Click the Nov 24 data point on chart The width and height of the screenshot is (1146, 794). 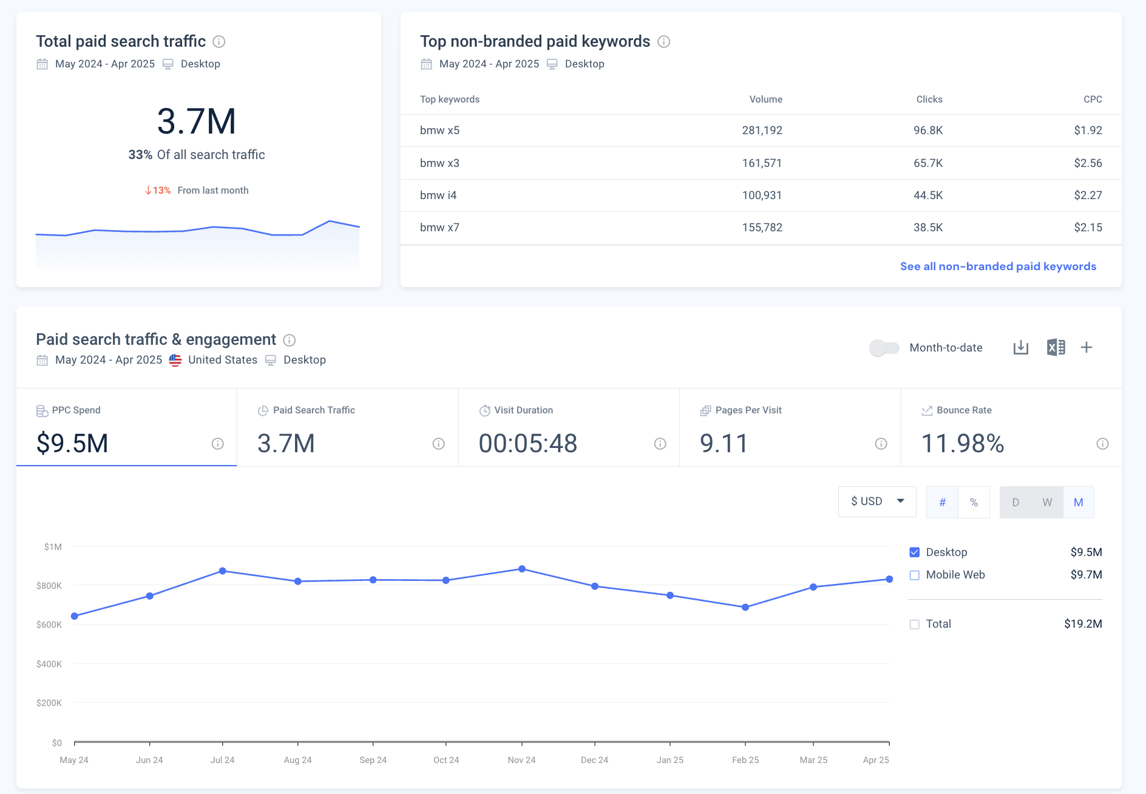pyautogui.click(x=522, y=569)
